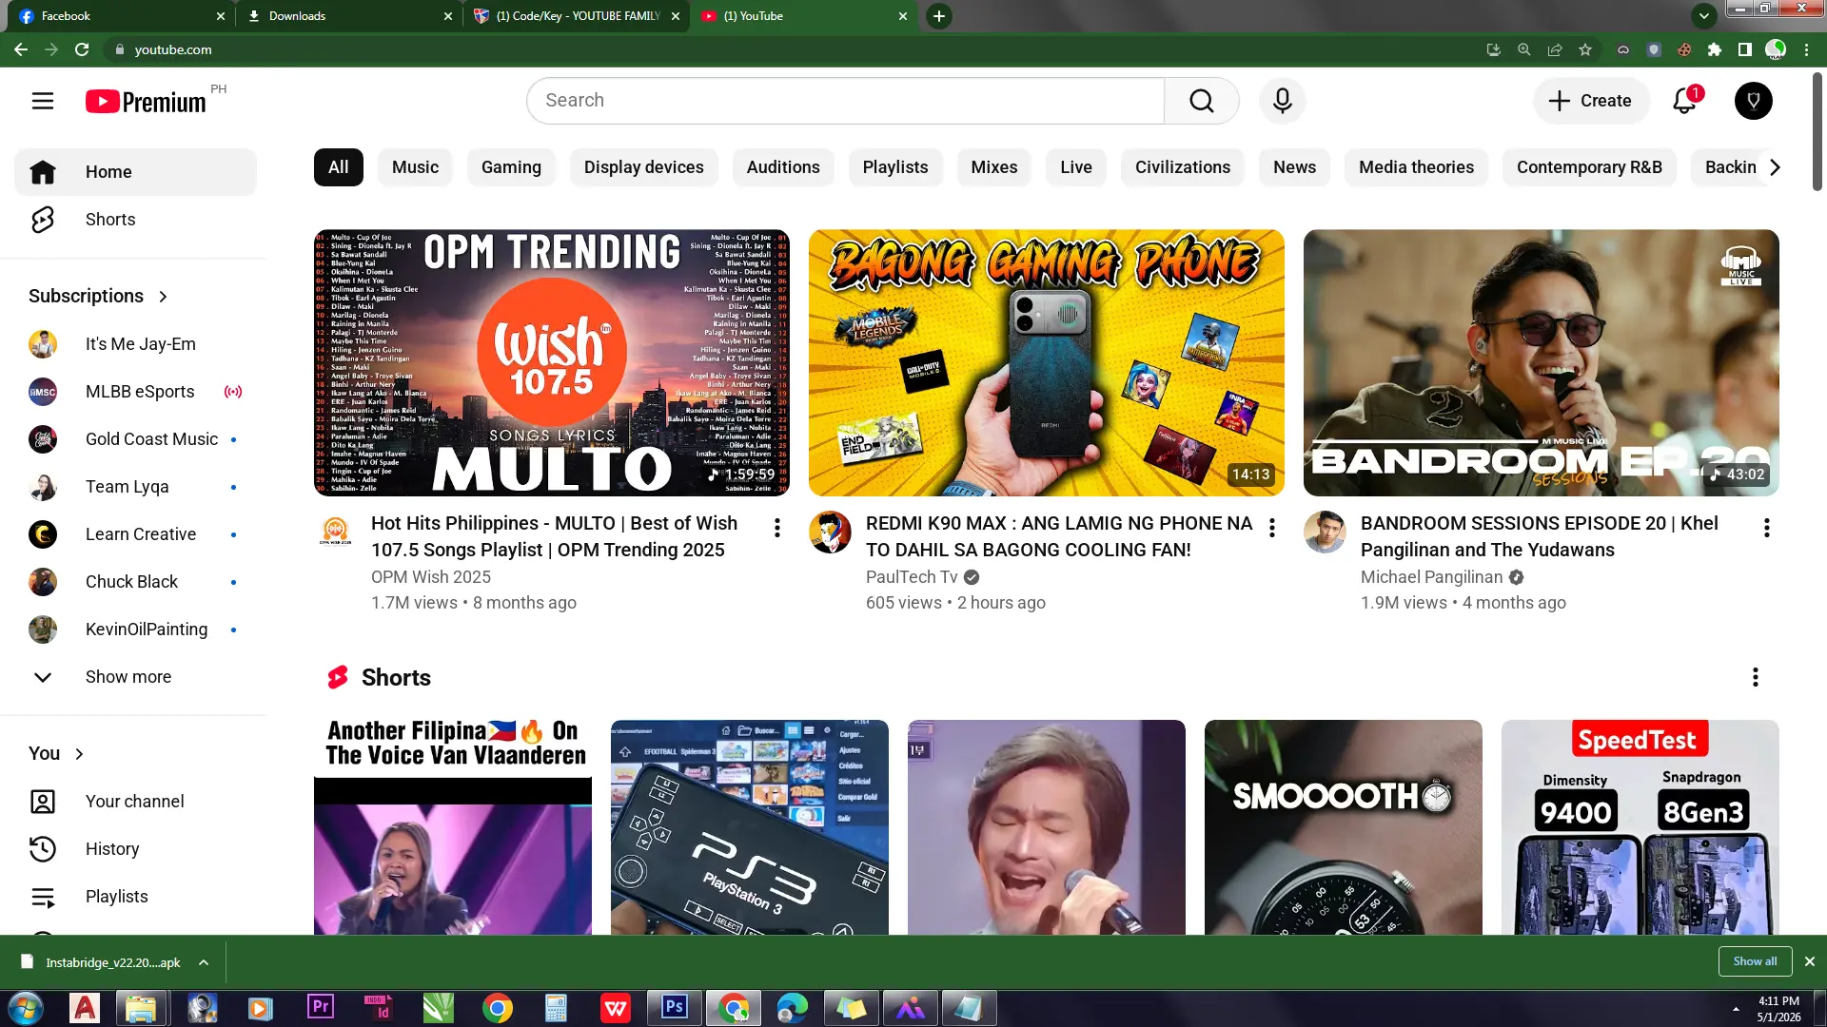Open options for REDMI K90 MAX video
This screenshot has width=1827, height=1027.
[x=1272, y=528]
